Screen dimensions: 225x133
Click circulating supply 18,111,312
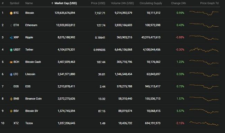tap(153, 13)
